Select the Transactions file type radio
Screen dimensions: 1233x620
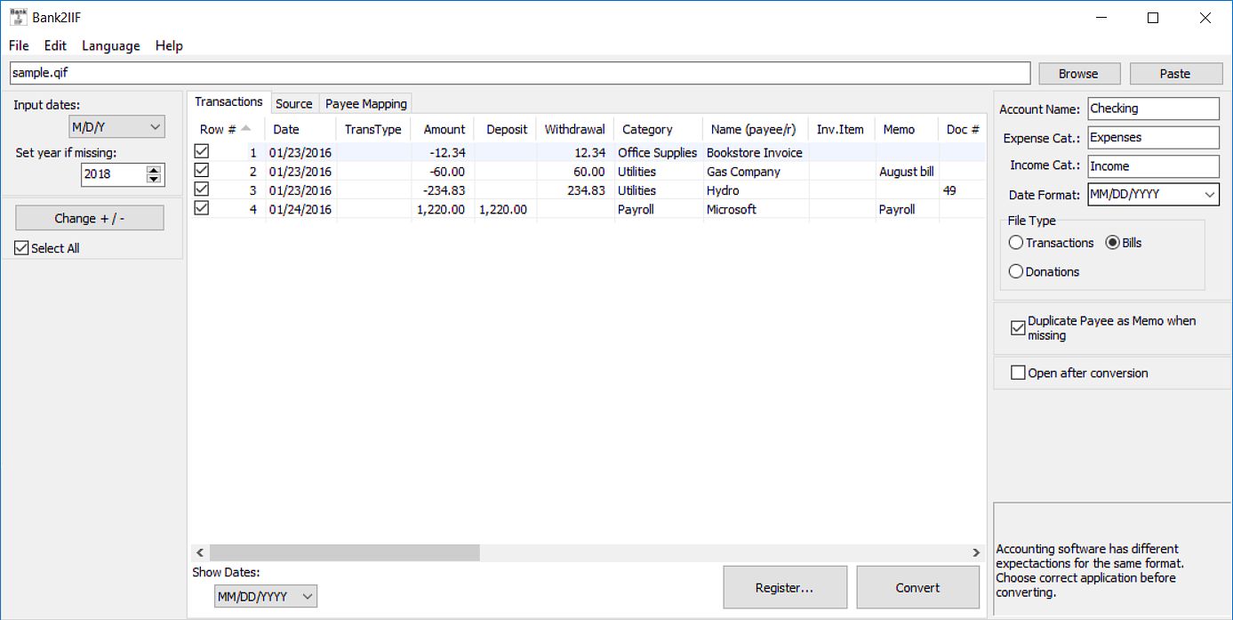pyautogui.click(x=1016, y=243)
